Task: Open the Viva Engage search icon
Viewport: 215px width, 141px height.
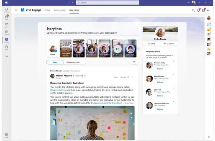Action: 193,10
